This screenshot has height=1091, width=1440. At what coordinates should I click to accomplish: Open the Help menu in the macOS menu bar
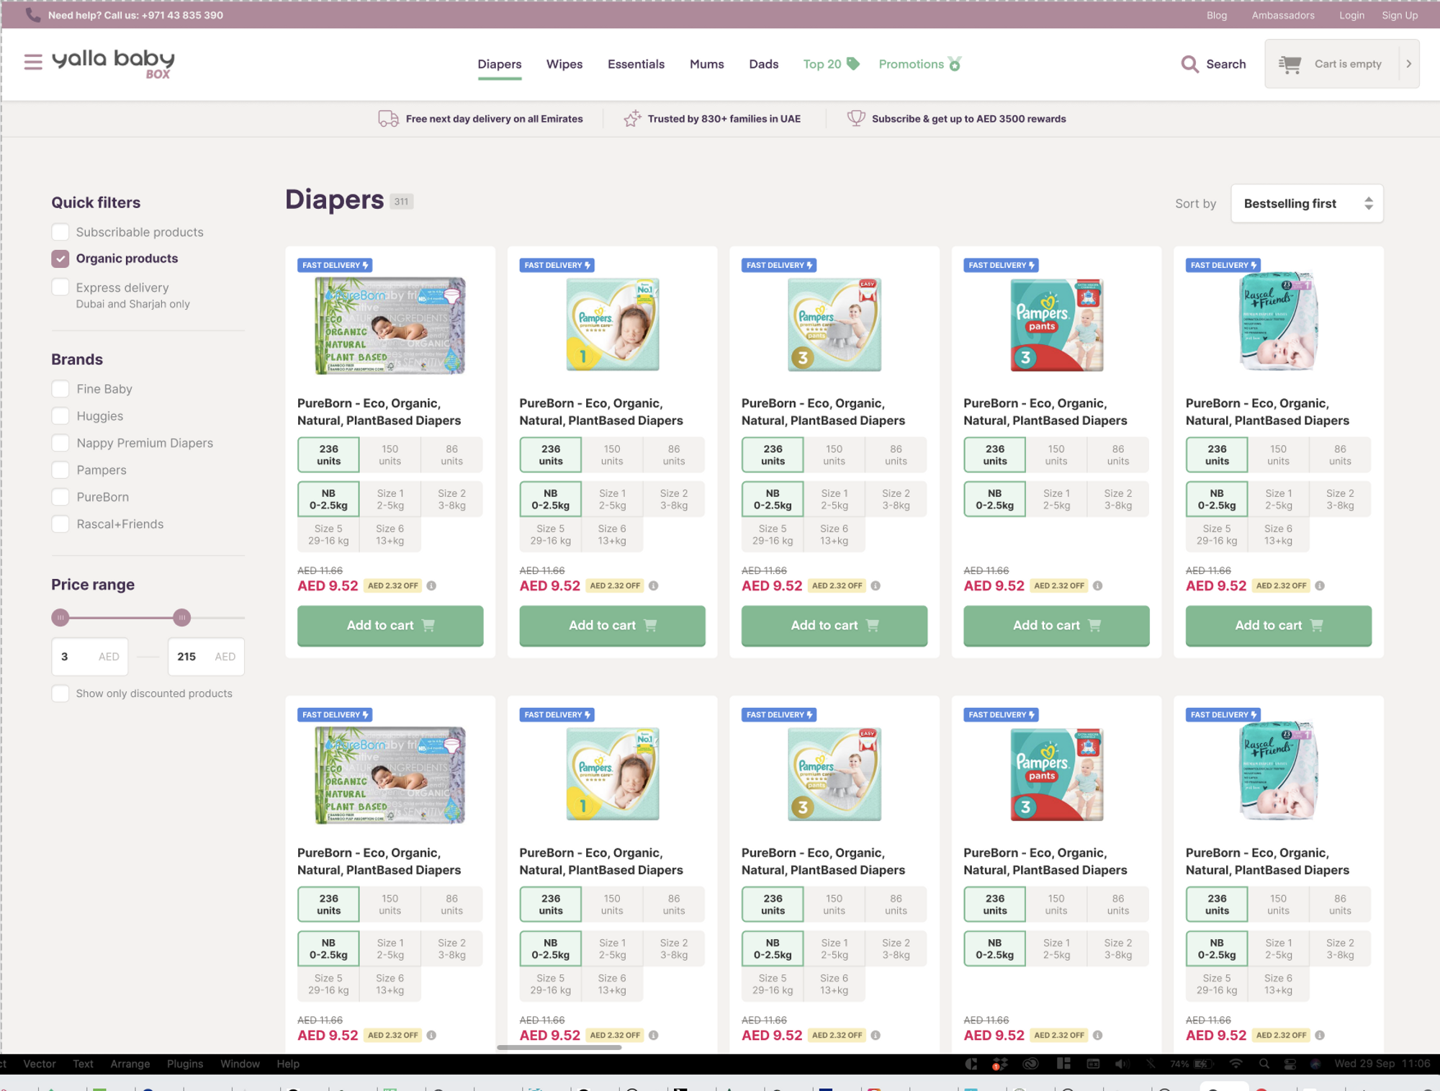point(288,1064)
